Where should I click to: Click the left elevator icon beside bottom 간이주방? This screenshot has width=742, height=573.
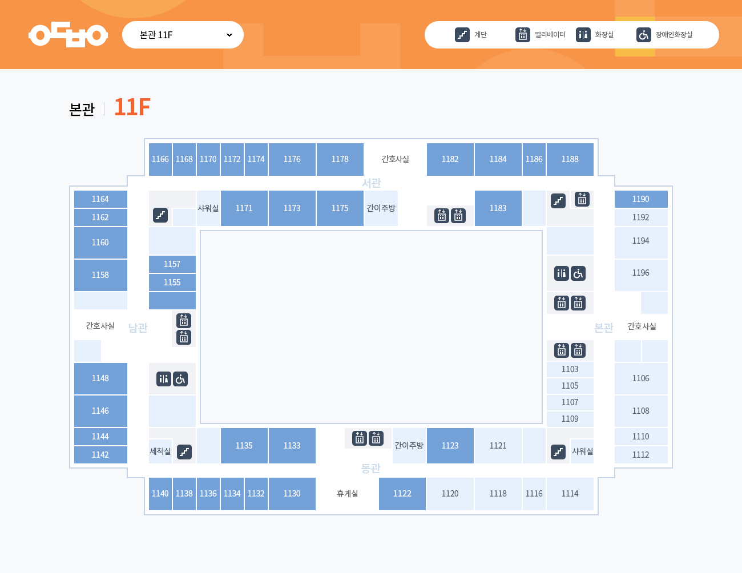tap(360, 438)
